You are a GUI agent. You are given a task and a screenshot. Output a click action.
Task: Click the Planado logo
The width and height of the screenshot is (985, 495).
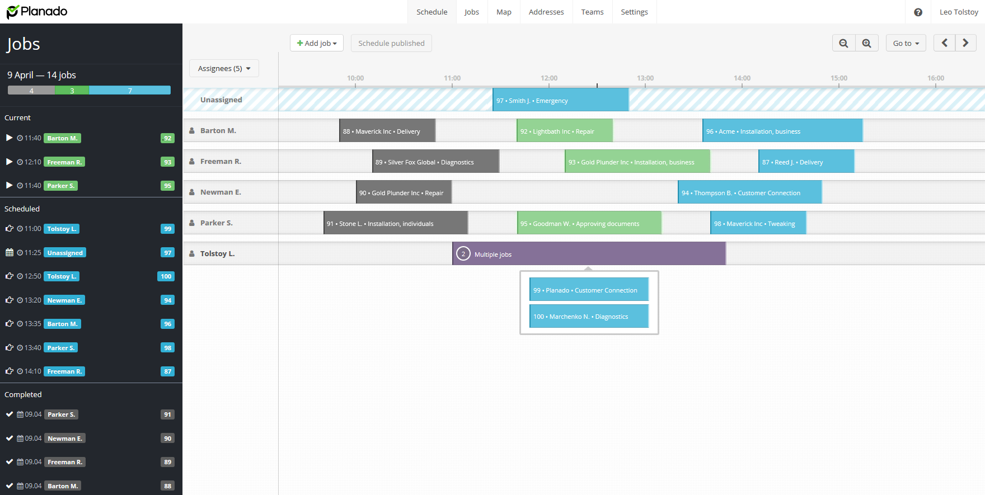pos(37,12)
